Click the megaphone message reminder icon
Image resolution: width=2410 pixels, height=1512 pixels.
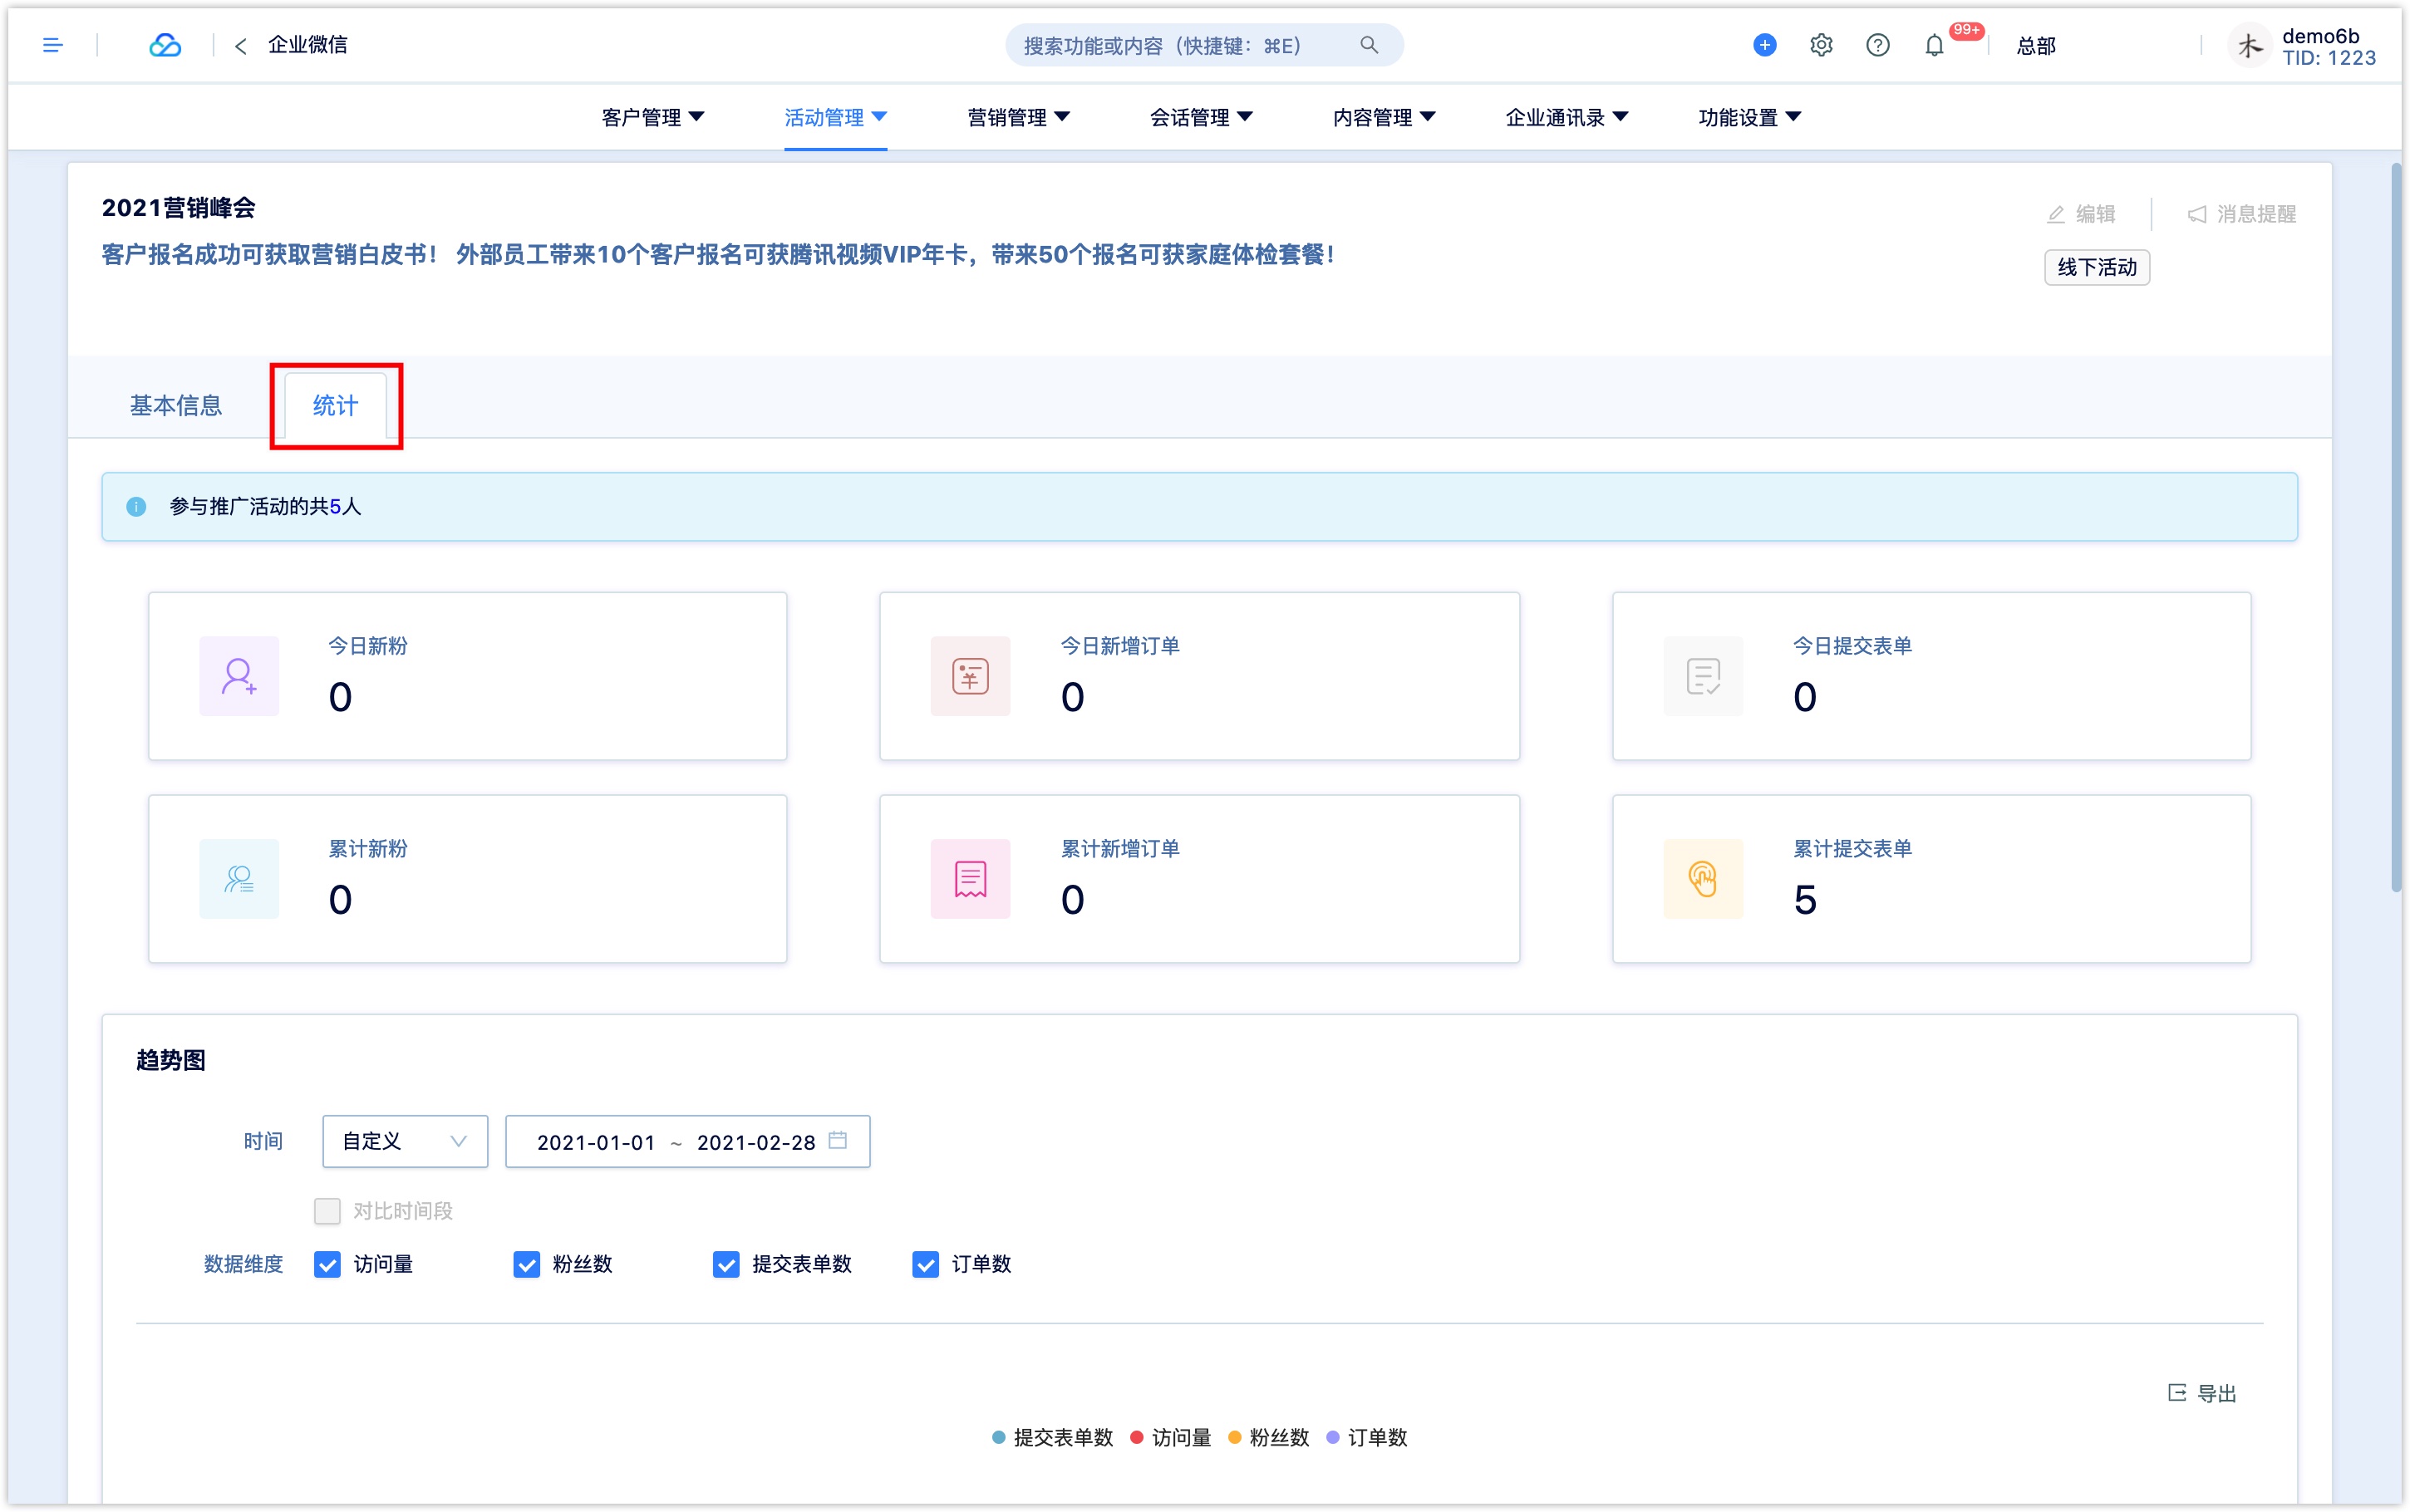pos(2196,214)
